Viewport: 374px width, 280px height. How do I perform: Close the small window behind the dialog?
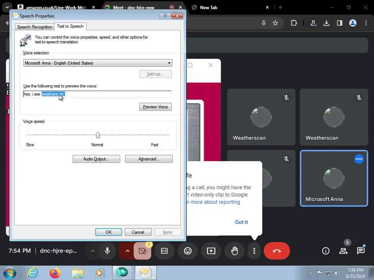[210, 65]
